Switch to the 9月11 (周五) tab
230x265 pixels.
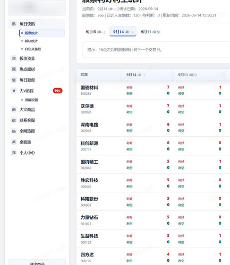tap(150, 32)
